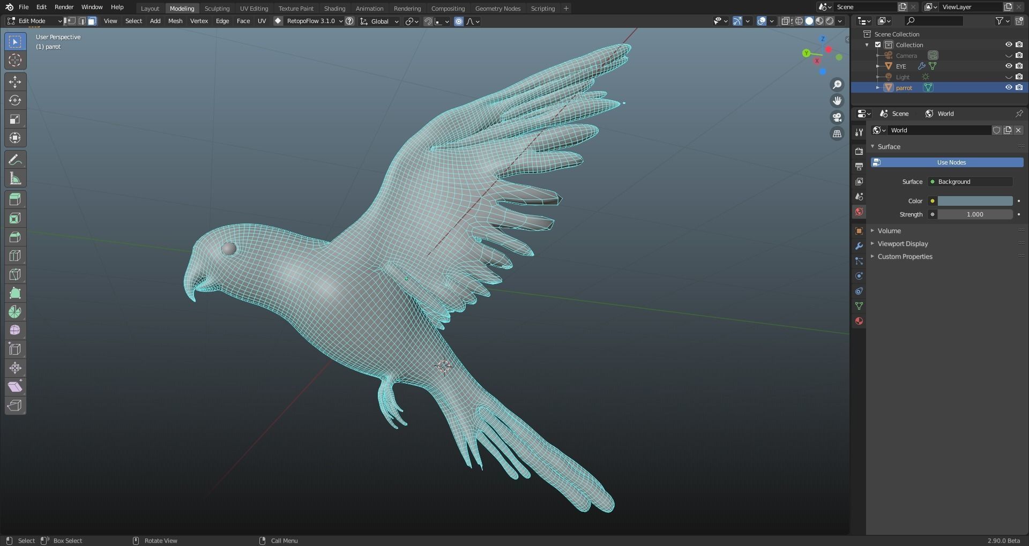Open the World properties tab icon

pyautogui.click(x=859, y=212)
